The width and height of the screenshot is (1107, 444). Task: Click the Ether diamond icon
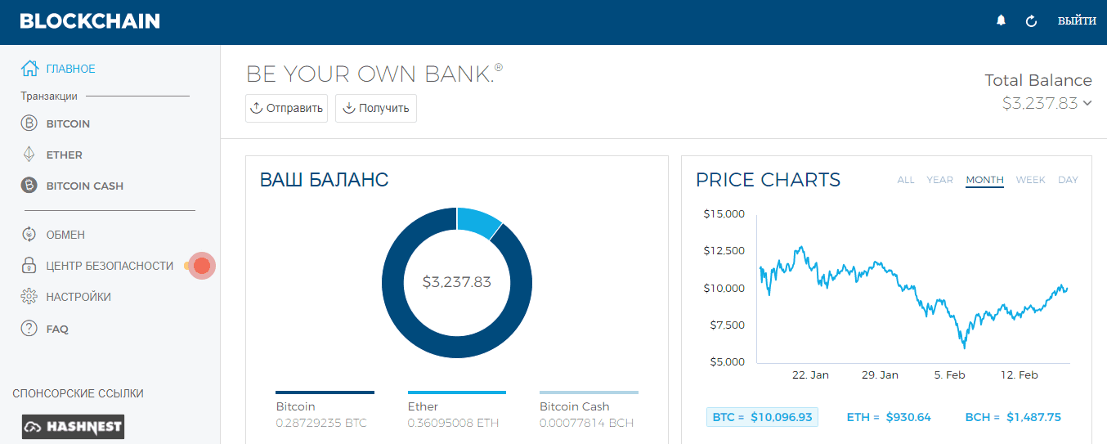pyautogui.click(x=29, y=155)
